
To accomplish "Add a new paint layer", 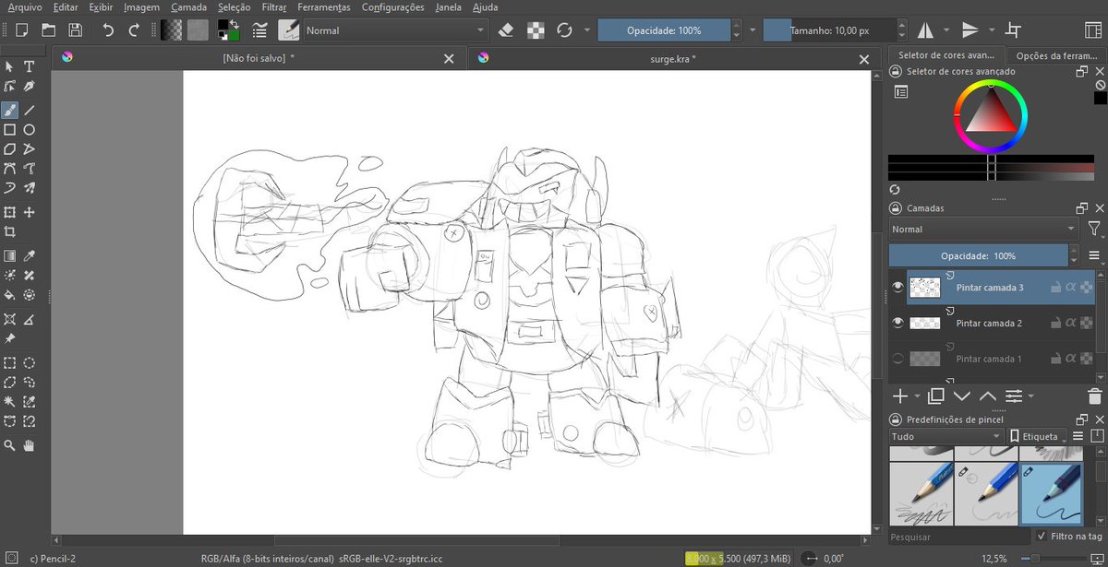I will [900, 396].
